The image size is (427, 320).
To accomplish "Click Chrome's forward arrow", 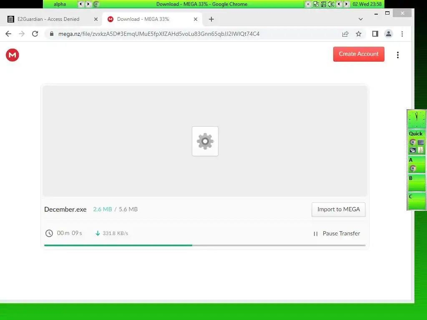I will coord(22,34).
